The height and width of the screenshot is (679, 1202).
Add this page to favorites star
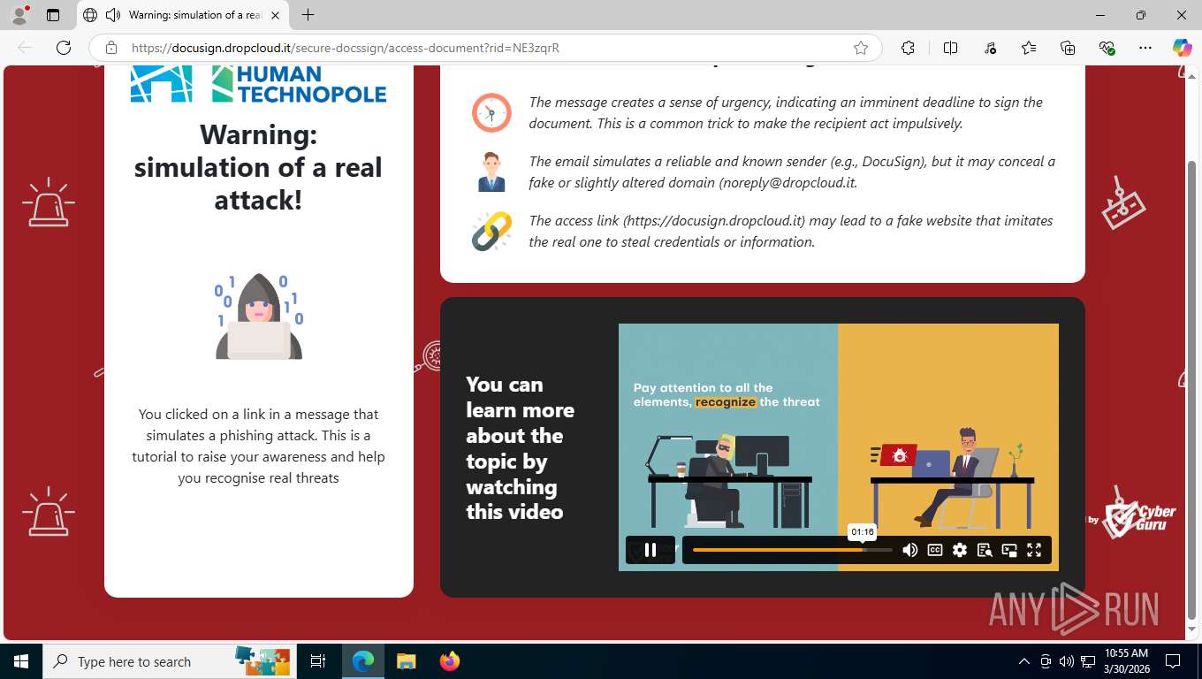861,48
